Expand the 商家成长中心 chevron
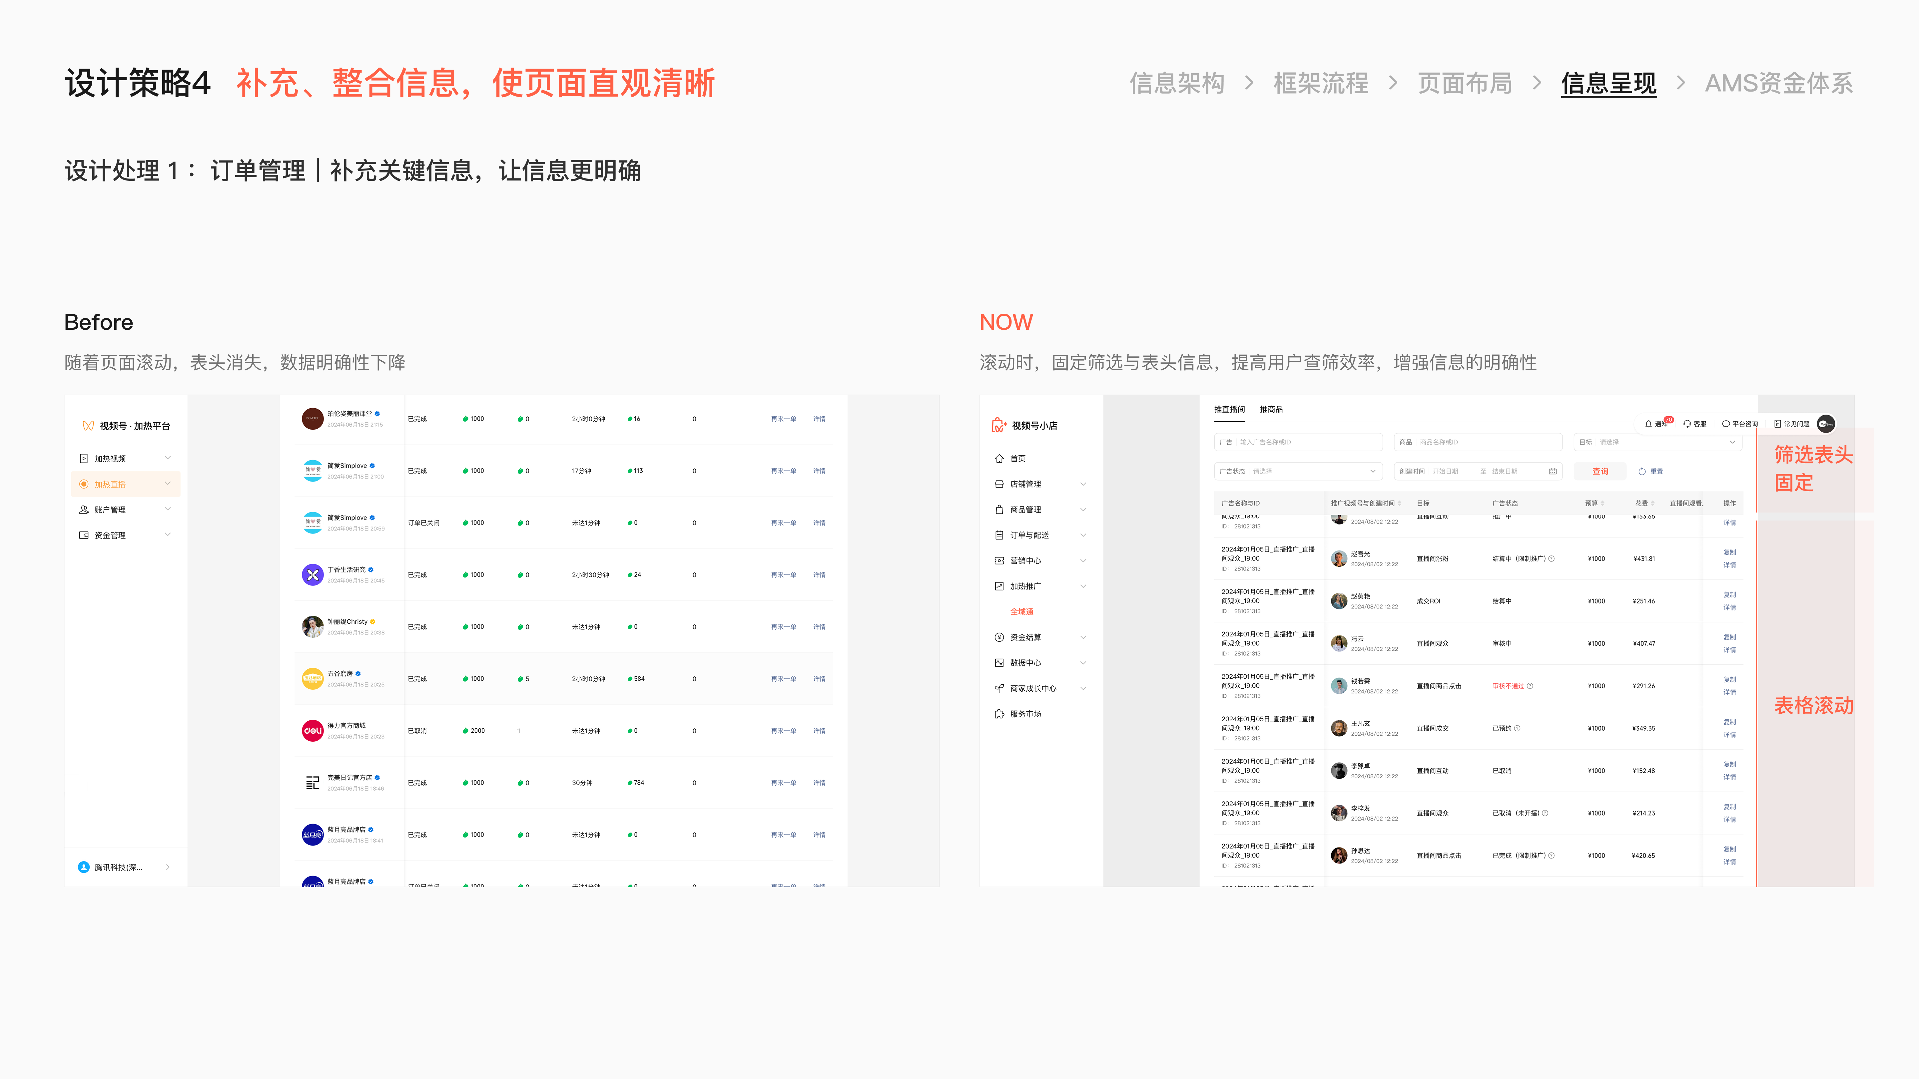The image size is (1919, 1079). pos(1083,688)
